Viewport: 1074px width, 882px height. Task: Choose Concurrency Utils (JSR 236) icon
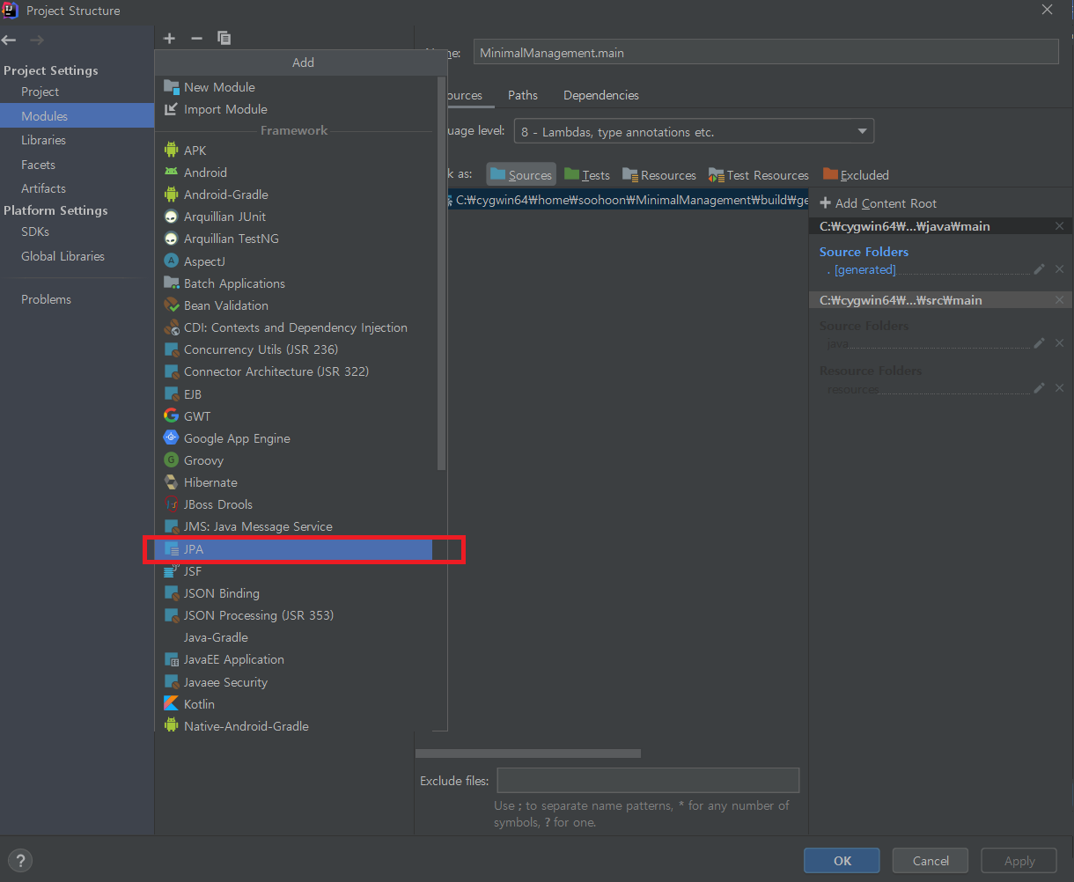pos(171,349)
